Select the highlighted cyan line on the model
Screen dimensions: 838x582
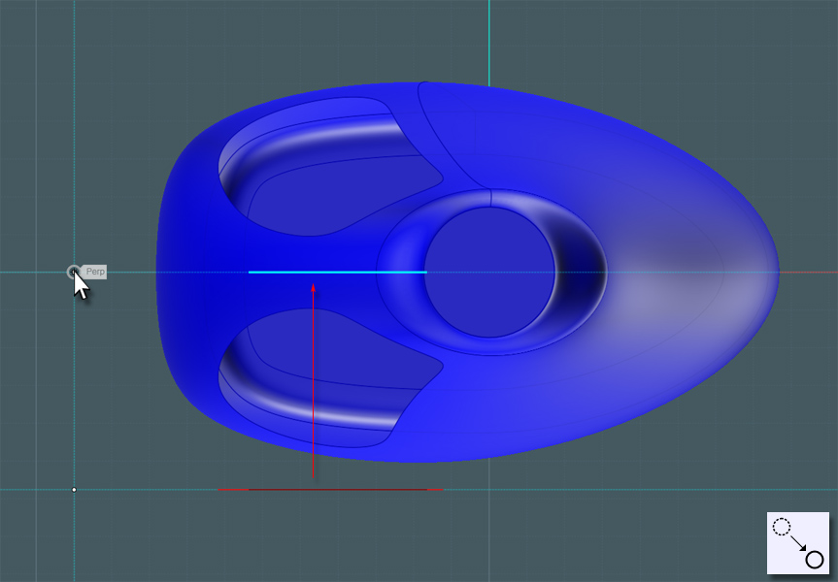tap(337, 273)
